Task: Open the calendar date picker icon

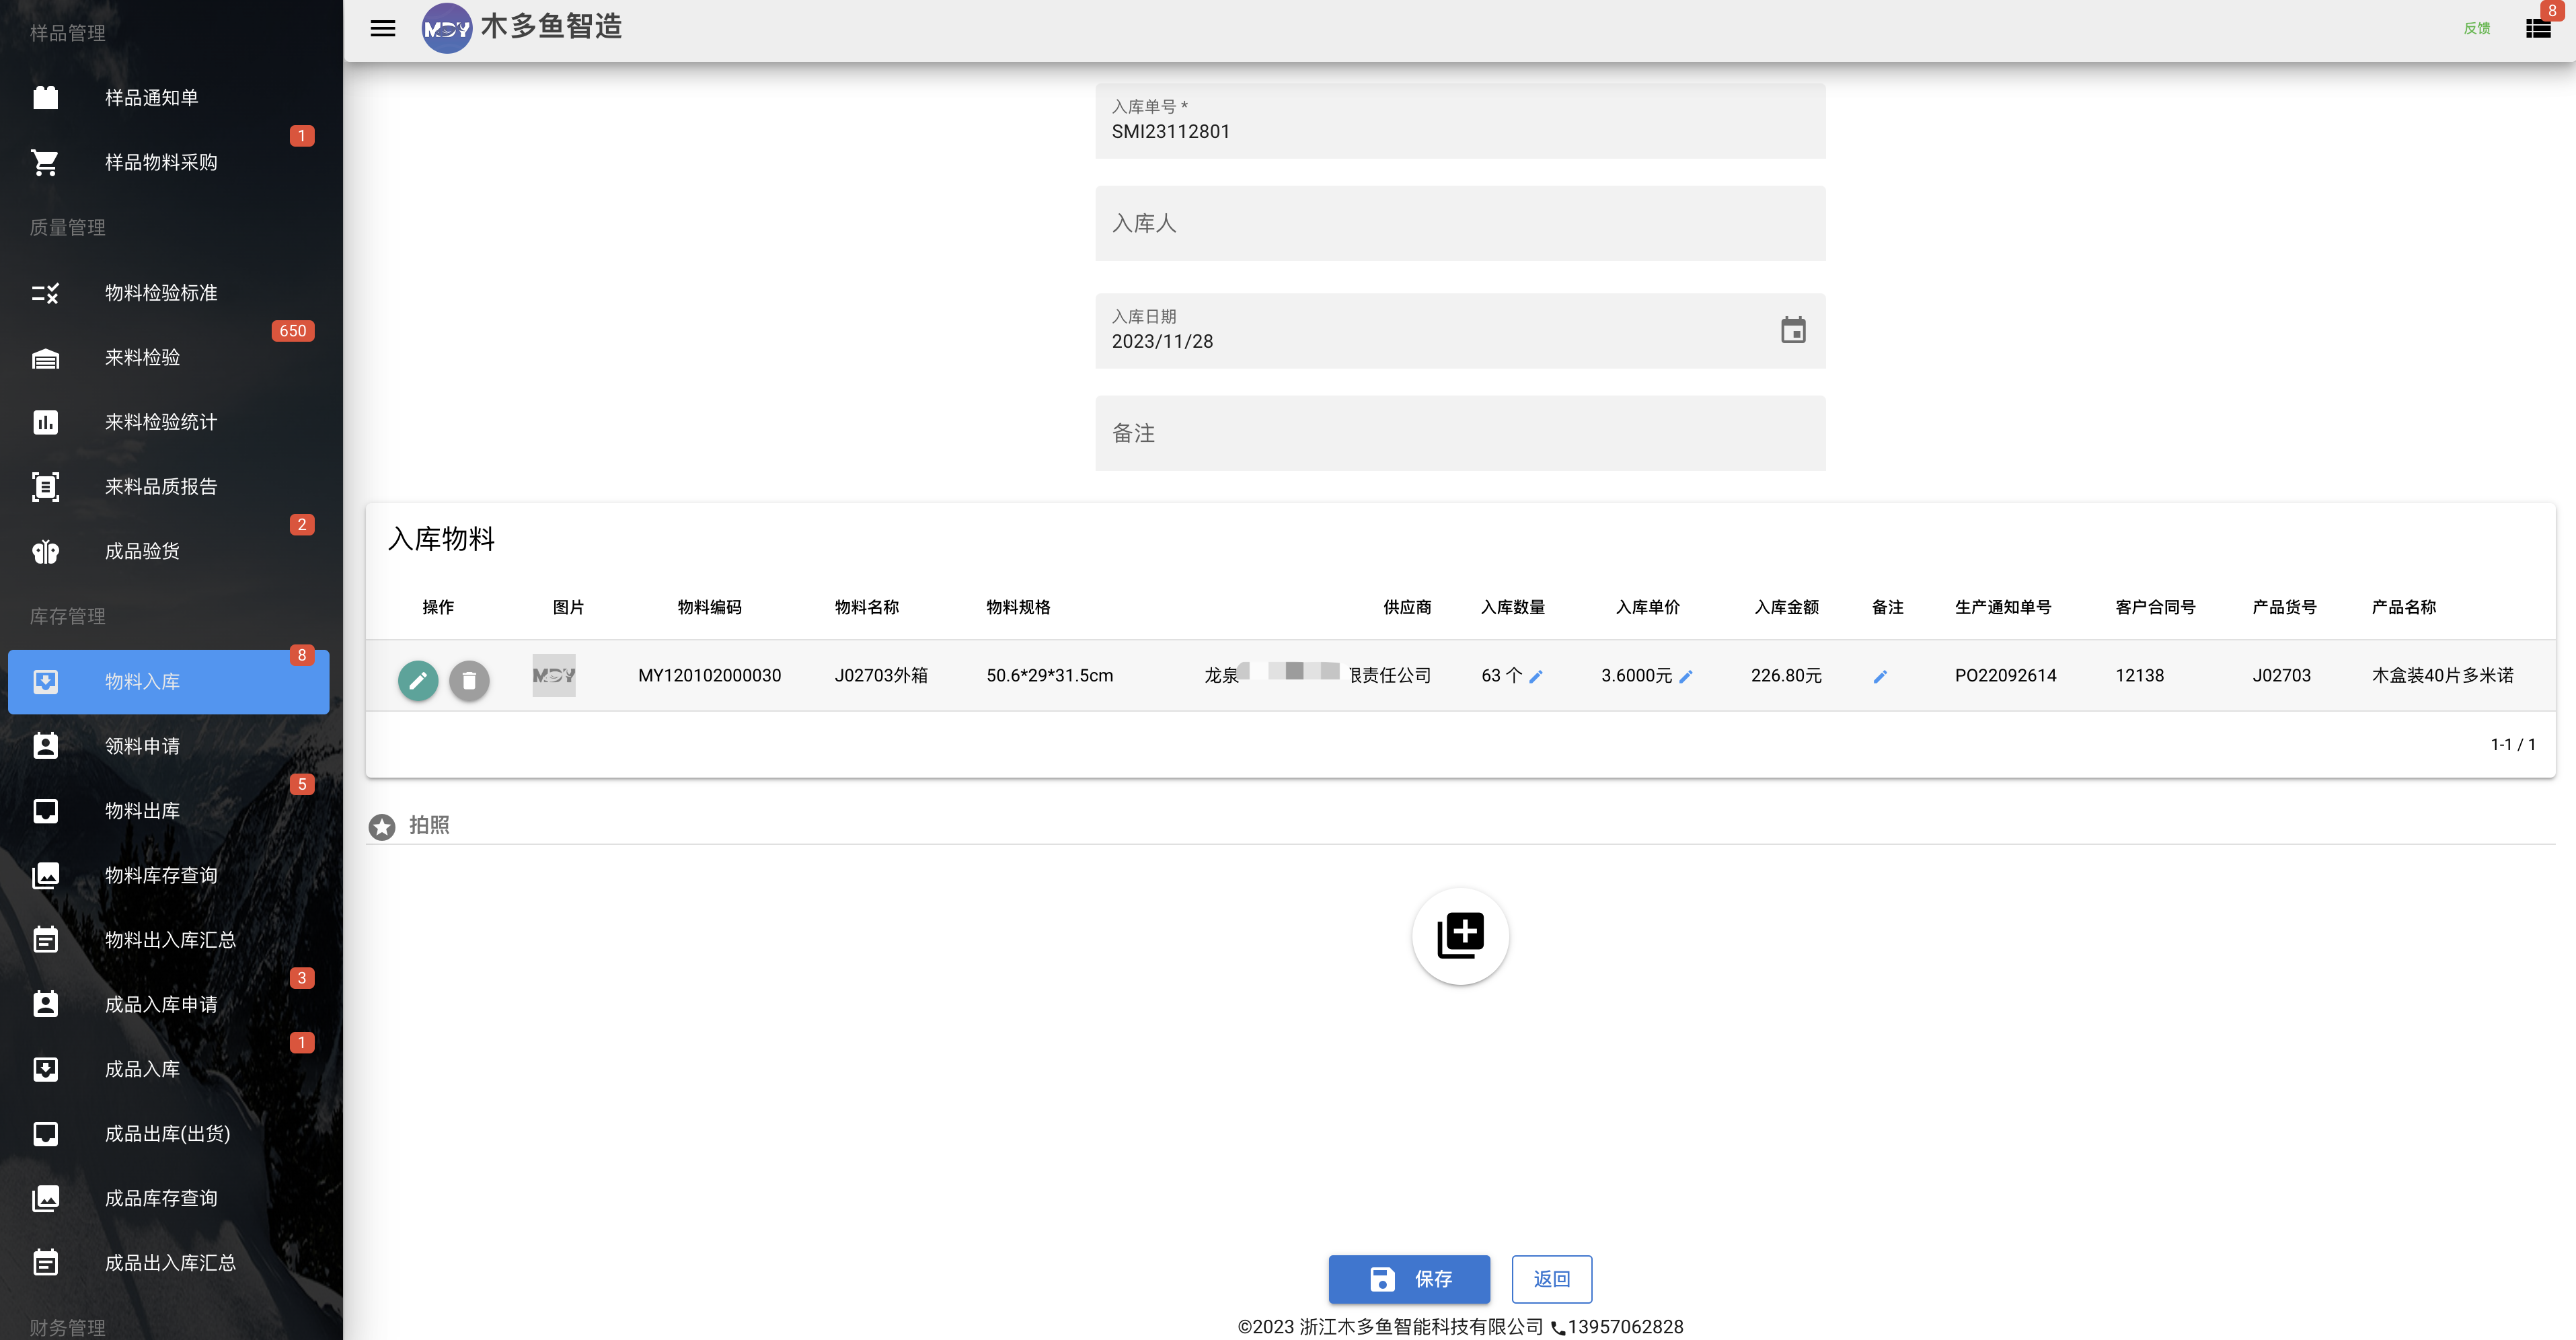Action: coord(1793,330)
